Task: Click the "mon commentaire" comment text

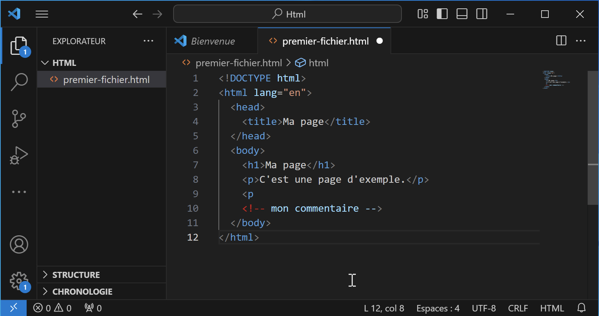Action: (315, 208)
